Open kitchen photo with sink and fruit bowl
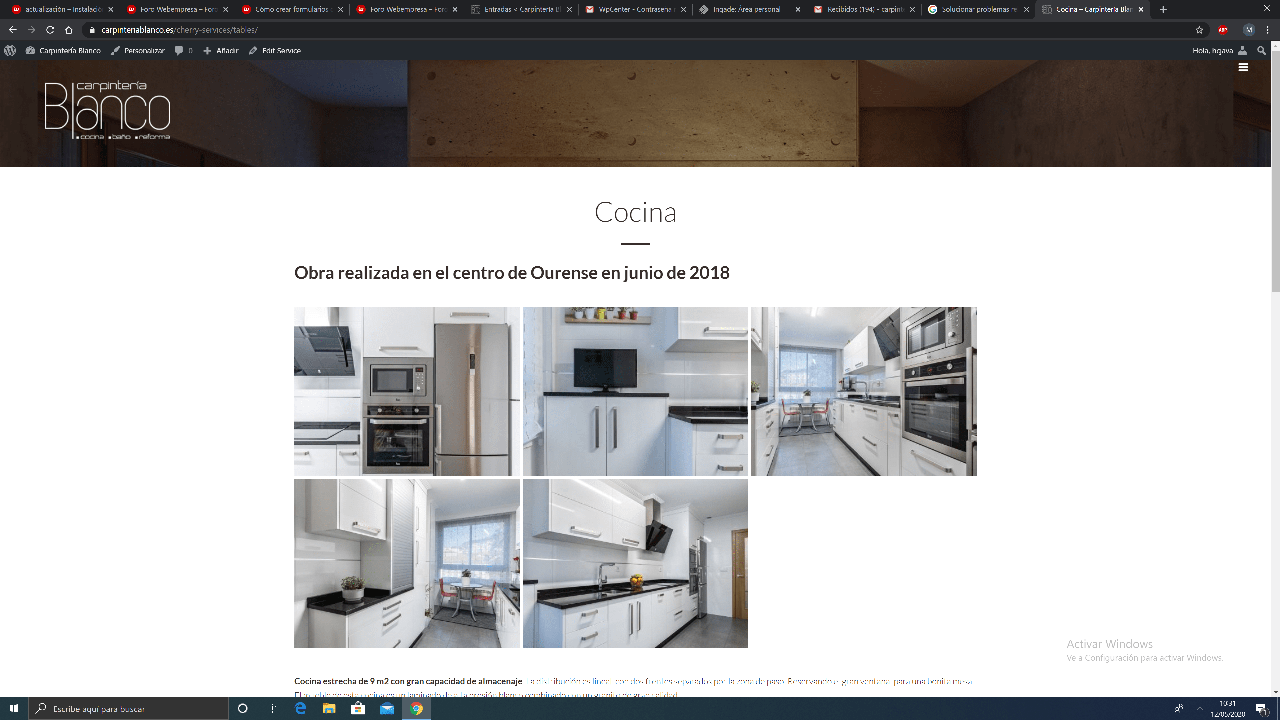This screenshot has width=1280, height=720. [635, 563]
